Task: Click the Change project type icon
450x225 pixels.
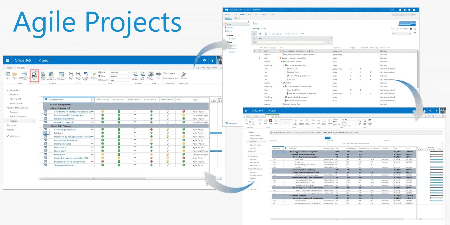Action: [x=184, y=75]
